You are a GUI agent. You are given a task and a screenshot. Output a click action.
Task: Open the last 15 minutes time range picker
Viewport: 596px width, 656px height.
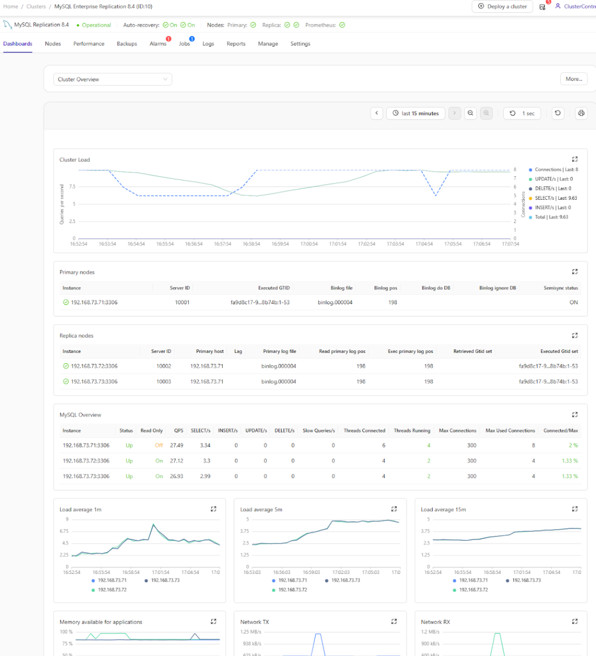point(415,113)
